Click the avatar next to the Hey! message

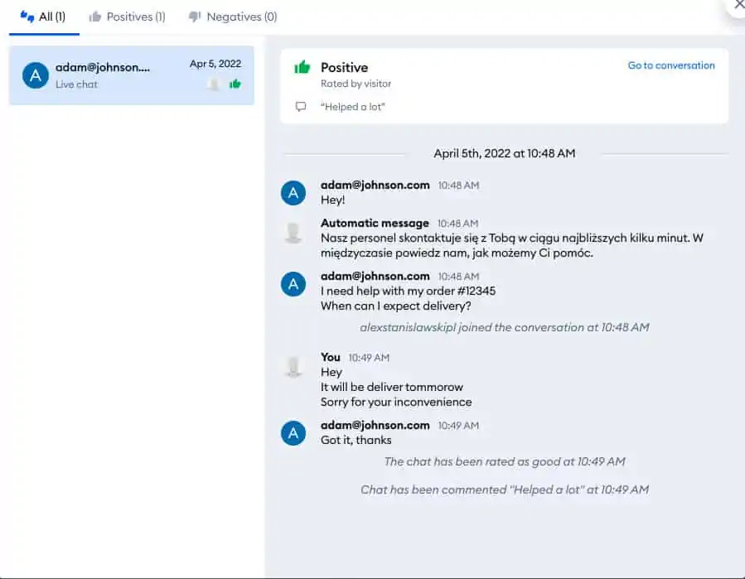293,193
